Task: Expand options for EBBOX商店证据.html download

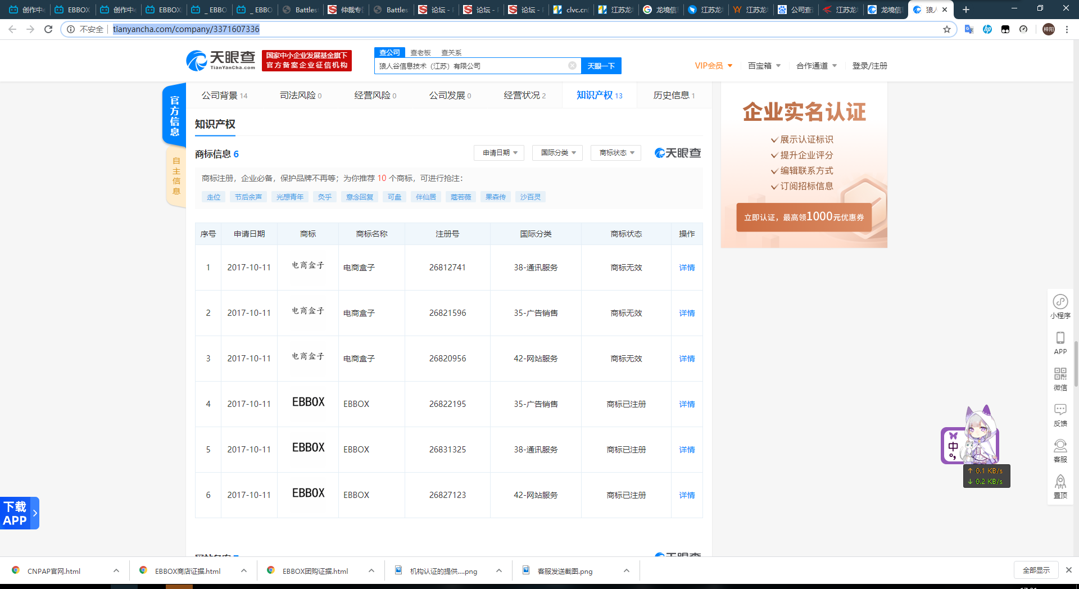Action: point(244,571)
